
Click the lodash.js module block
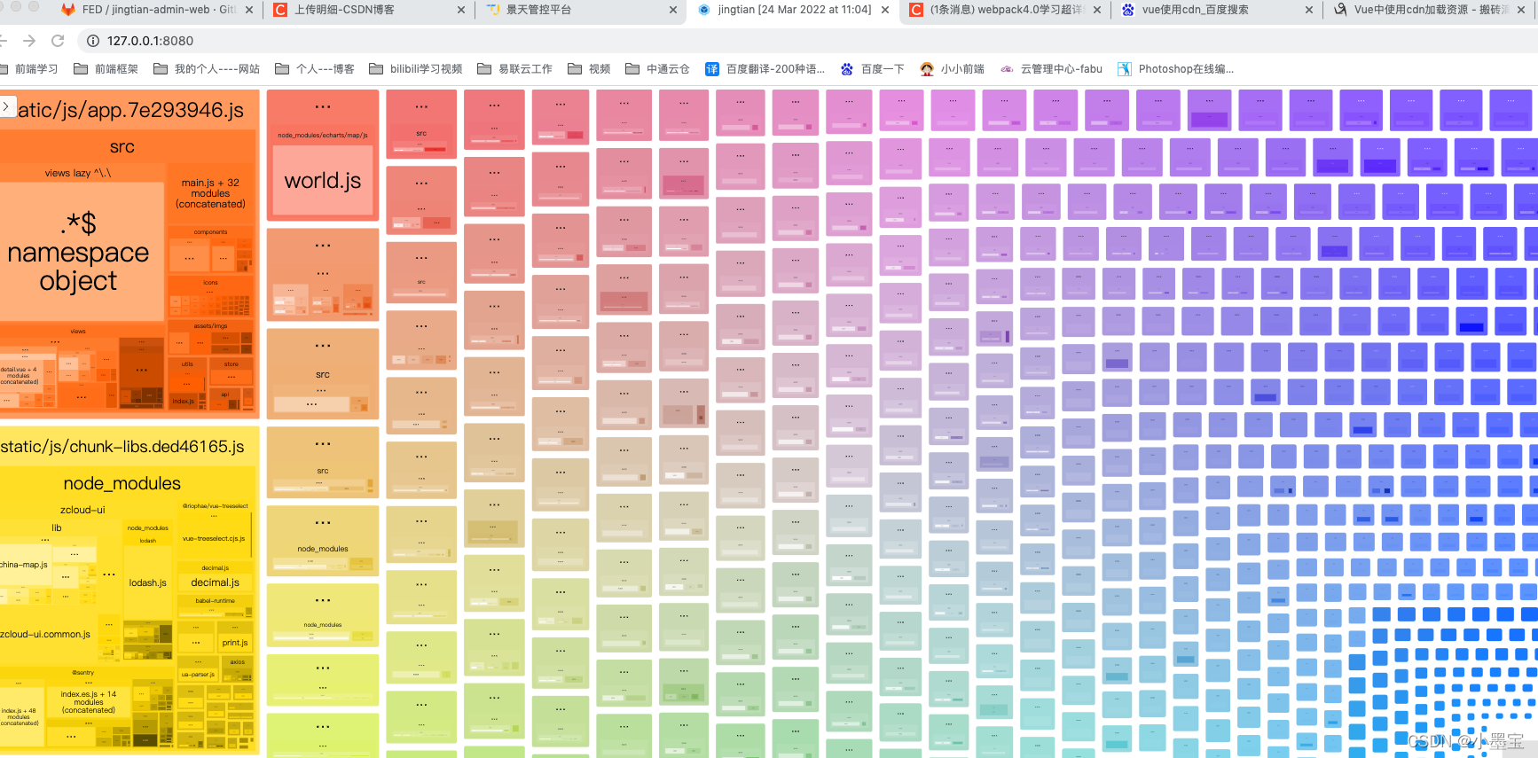[x=148, y=583]
